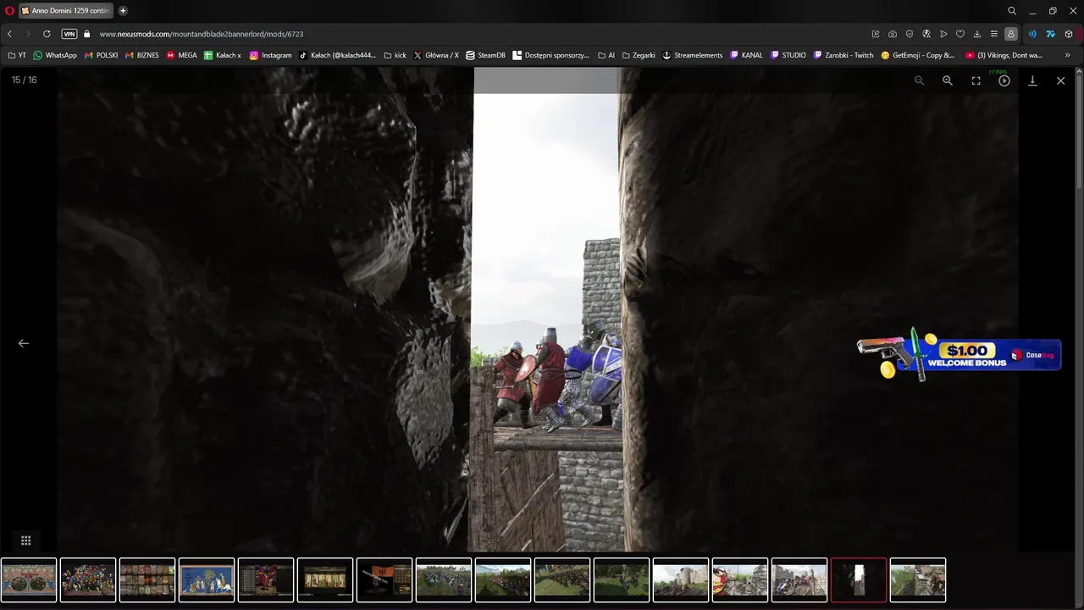Select the Anno Domini 1259 tab
The image size is (1084, 610).
tap(65, 11)
